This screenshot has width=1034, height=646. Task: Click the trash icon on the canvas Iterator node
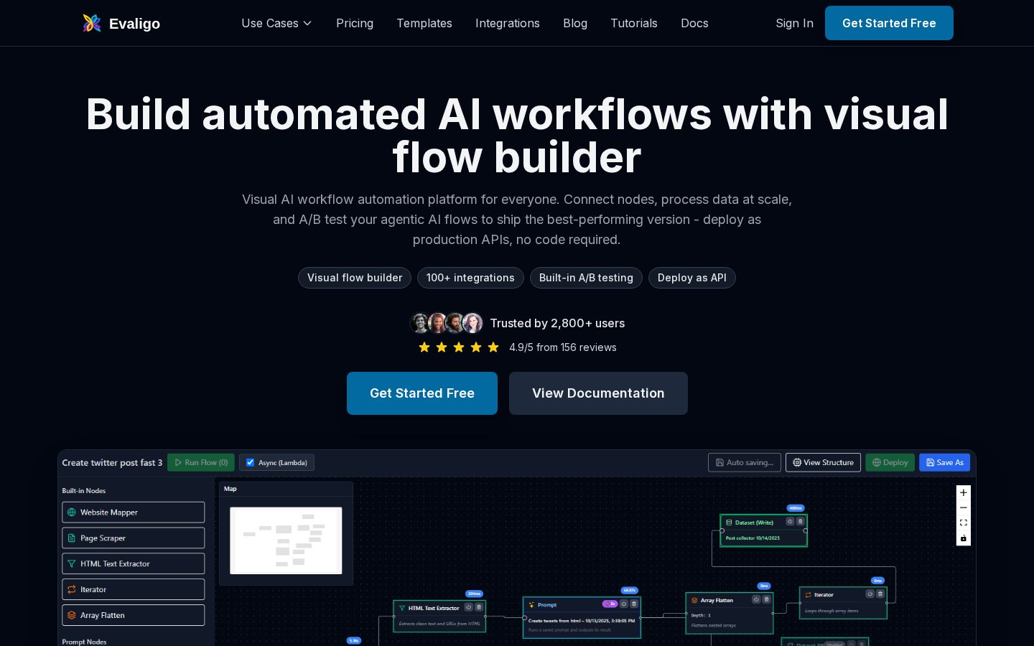point(880,594)
